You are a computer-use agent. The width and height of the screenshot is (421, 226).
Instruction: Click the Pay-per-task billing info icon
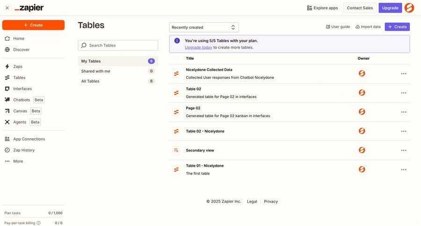(39, 223)
